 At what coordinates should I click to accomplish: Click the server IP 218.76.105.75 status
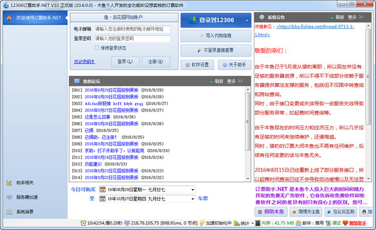tap(160, 223)
